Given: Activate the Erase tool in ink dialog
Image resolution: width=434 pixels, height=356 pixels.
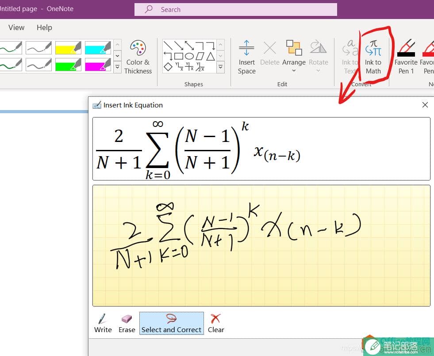Looking at the screenshot, I should [127, 323].
